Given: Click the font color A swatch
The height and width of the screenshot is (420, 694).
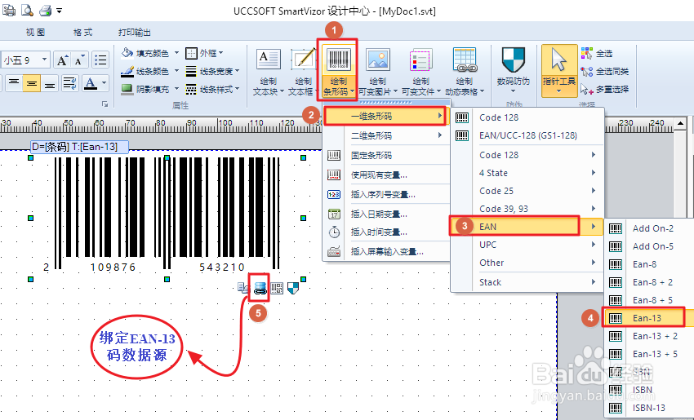Looking at the screenshot, I should click(91, 82).
